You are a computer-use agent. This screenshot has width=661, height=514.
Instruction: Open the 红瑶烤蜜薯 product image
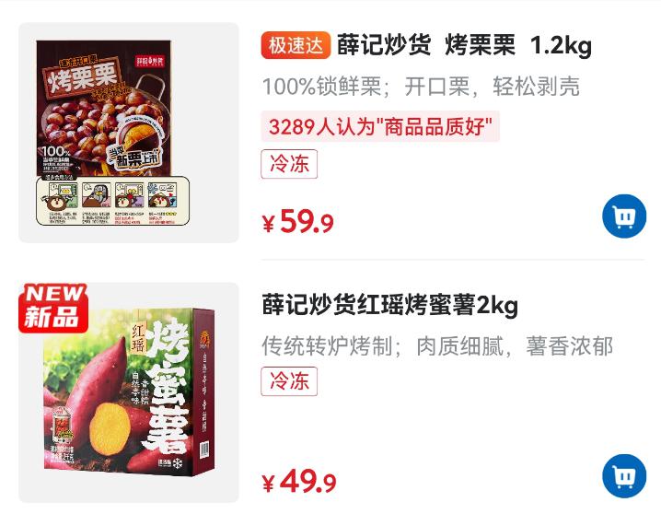point(129,392)
